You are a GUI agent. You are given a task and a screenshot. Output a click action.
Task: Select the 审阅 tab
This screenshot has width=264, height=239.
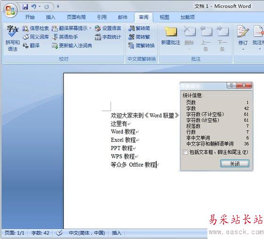pos(144,17)
